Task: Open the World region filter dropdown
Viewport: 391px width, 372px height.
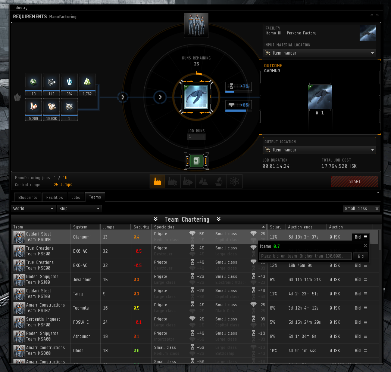Action: (33, 208)
